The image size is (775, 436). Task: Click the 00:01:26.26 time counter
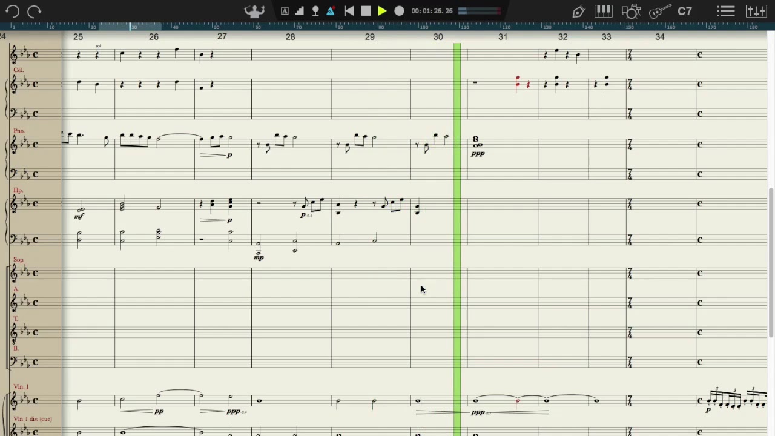coord(432,11)
